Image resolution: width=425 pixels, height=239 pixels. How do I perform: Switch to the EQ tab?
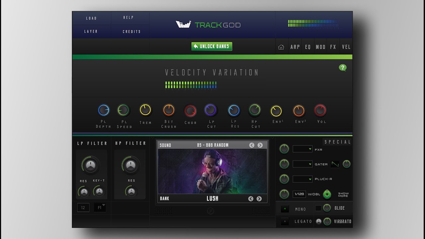click(x=308, y=47)
